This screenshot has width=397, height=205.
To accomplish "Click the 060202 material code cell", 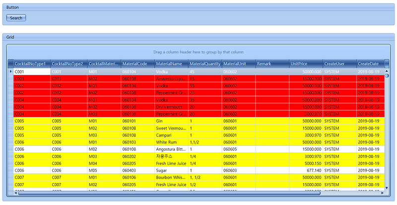I will tap(138, 156).
